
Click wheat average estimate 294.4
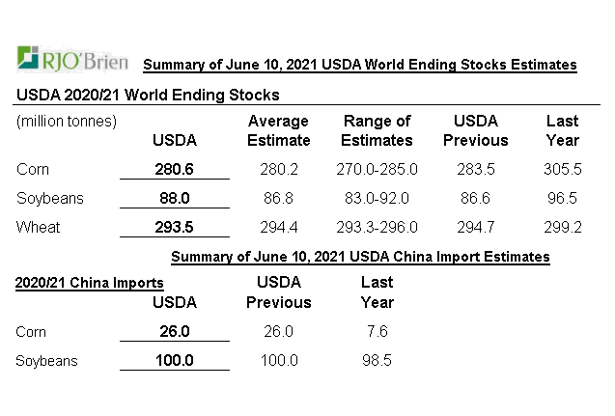(279, 228)
